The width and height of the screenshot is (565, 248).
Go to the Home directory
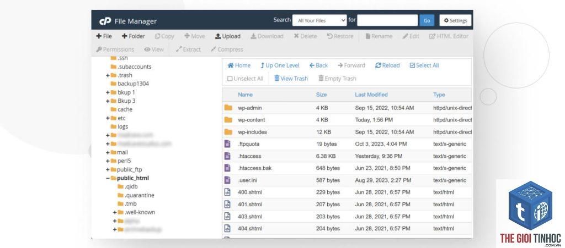pyautogui.click(x=239, y=65)
